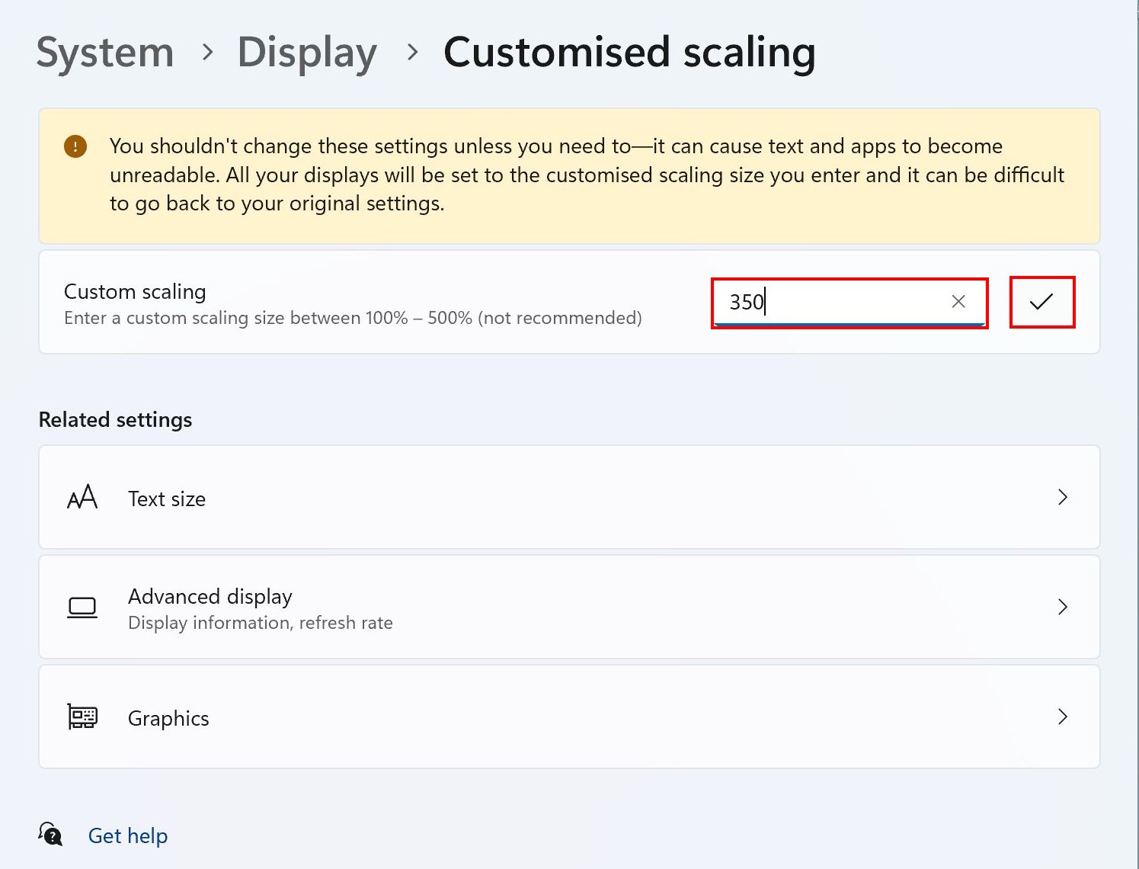
Task: Click the Related settings heading
Action: point(115,419)
